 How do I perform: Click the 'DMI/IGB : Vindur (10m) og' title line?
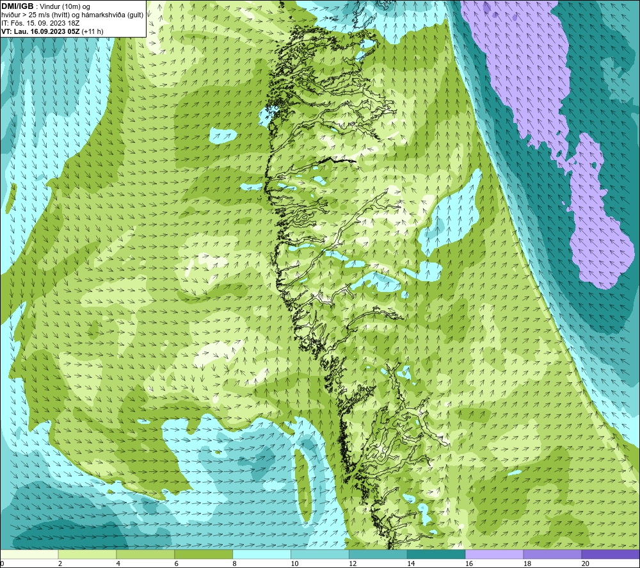(x=45, y=6)
